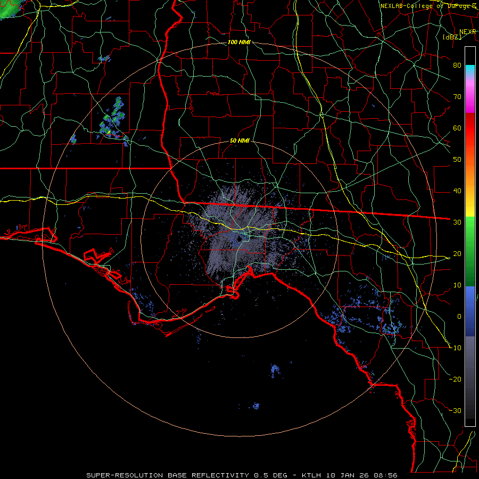Click the green echo in the top-left corner

coord(9,9)
